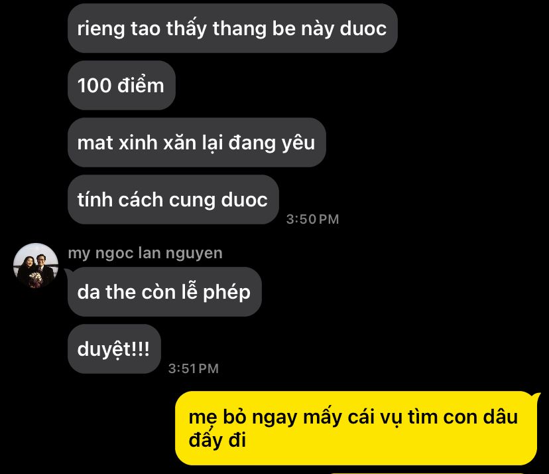Tap the "duyệt!!!" message bubble
Viewport: 549px width, 474px height.
(x=114, y=349)
